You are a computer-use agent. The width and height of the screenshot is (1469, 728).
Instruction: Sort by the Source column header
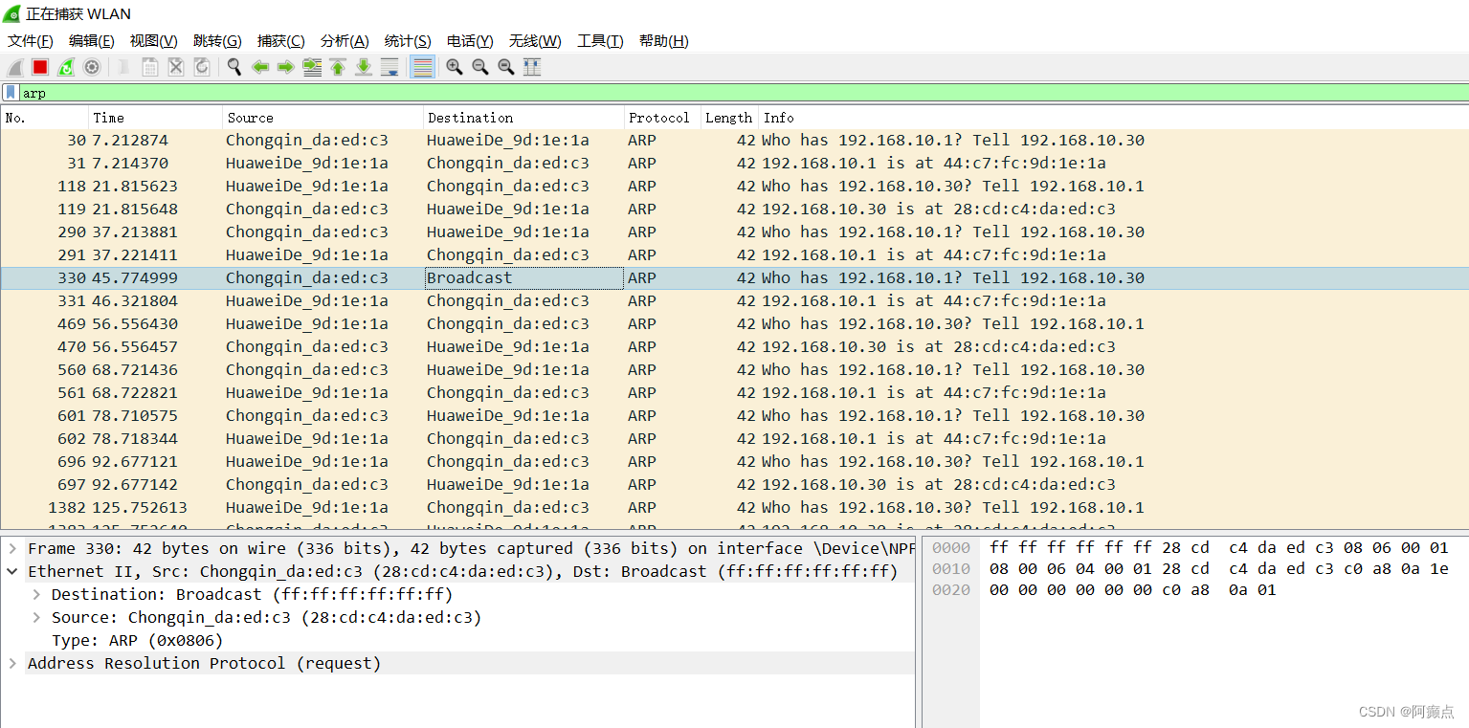pos(323,118)
